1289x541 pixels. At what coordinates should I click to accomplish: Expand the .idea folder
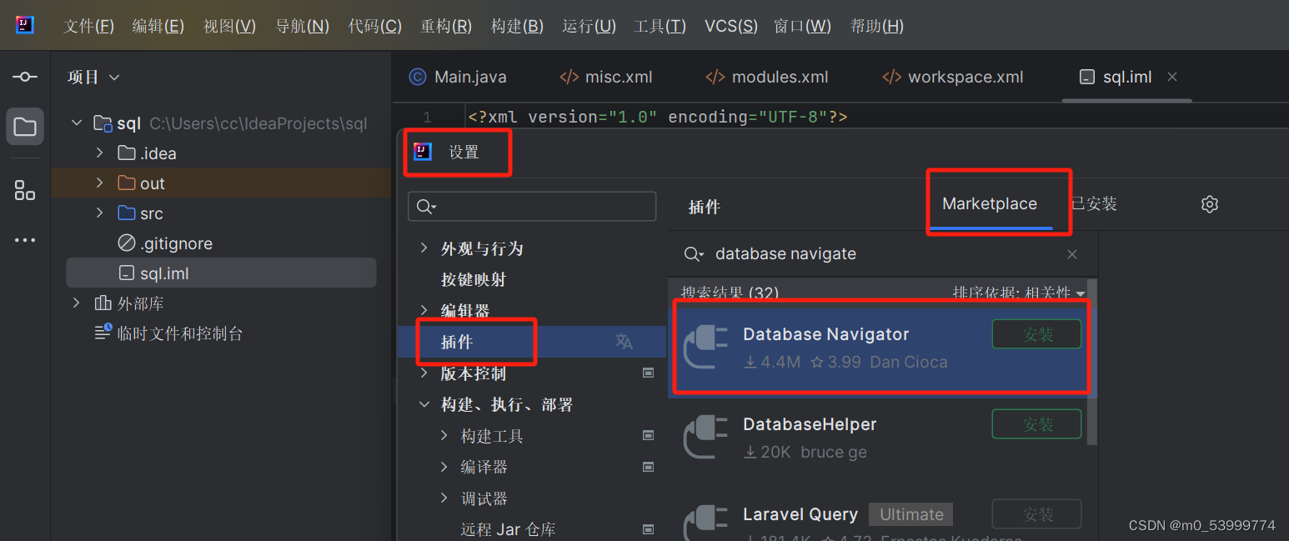tap(100, 153)
